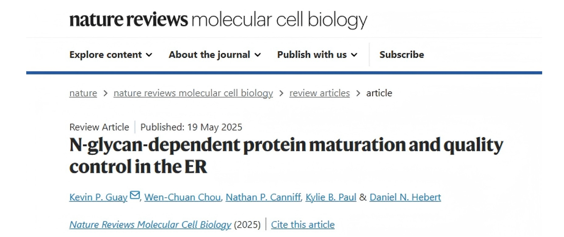Click the chevron arrow beside Publish with us
Image resolution: width=564 pixels, height=237 pixels.
pos(354,55)
